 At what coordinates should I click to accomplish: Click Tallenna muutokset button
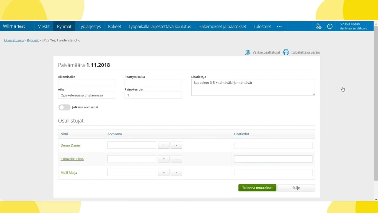coord(257,188)
